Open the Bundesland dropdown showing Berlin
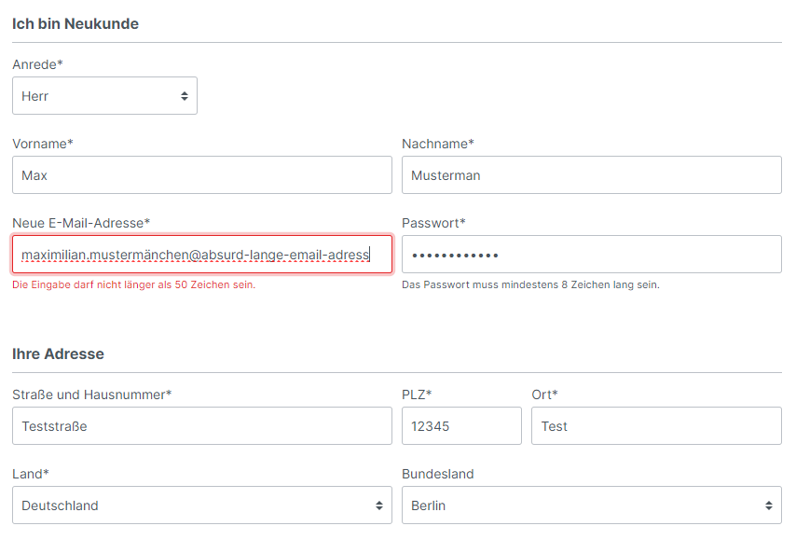 (592, 505)
